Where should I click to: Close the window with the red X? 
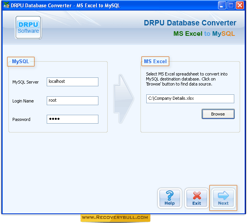(x=240, y=5)
